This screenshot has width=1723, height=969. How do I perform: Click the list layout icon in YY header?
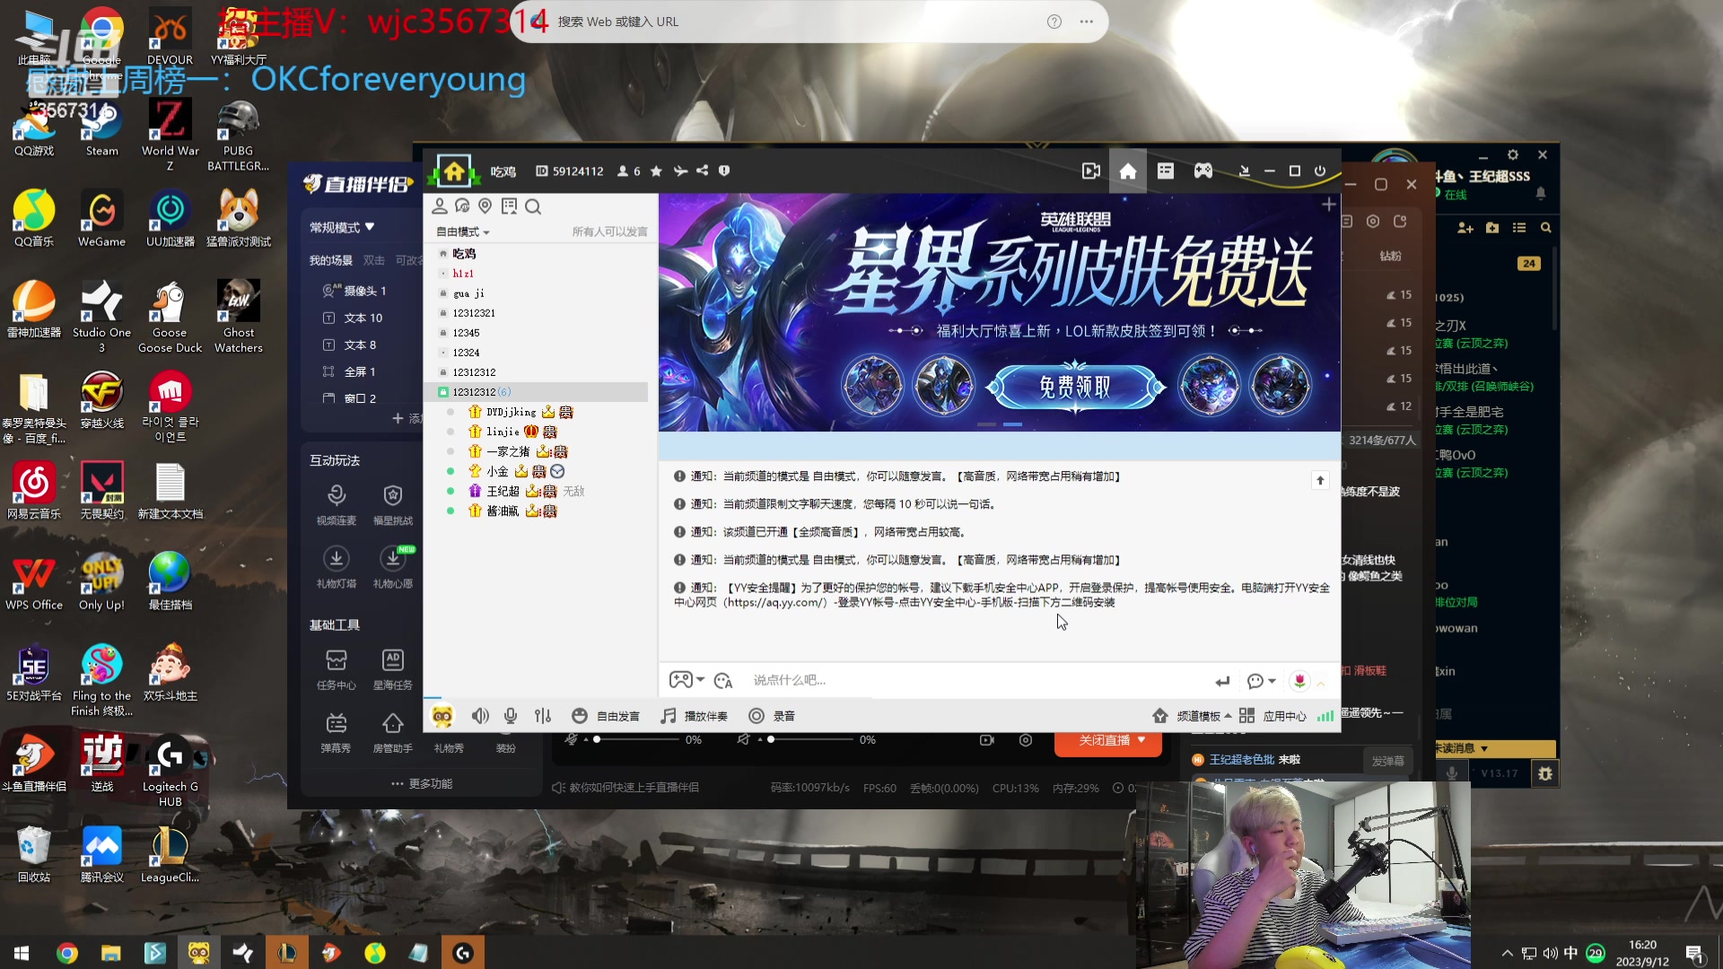coord(1166,170)
